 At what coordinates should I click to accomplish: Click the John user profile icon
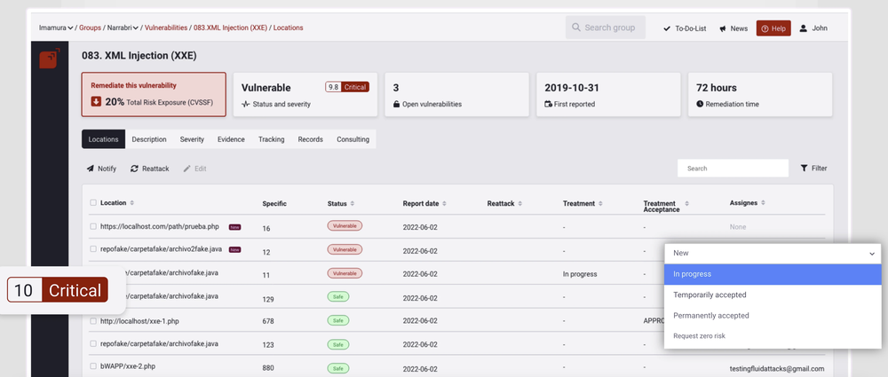[803, 28]
